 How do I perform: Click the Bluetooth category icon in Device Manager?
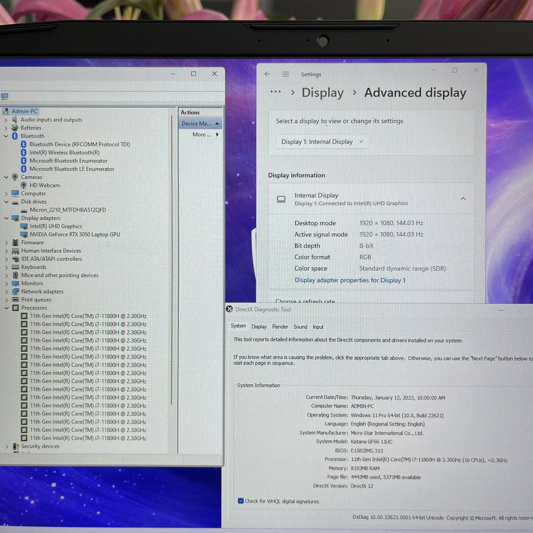point(15,136)
